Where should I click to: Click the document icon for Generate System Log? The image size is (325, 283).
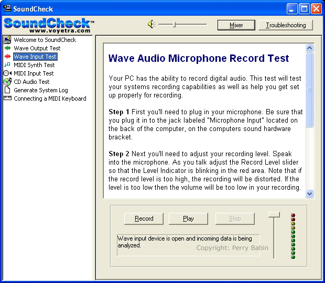point(7,90)
